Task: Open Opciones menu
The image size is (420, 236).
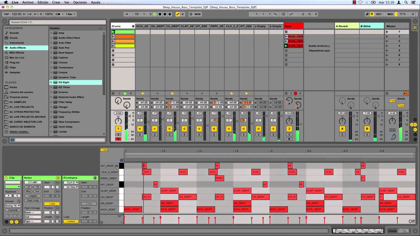Action: coord(80,2)
